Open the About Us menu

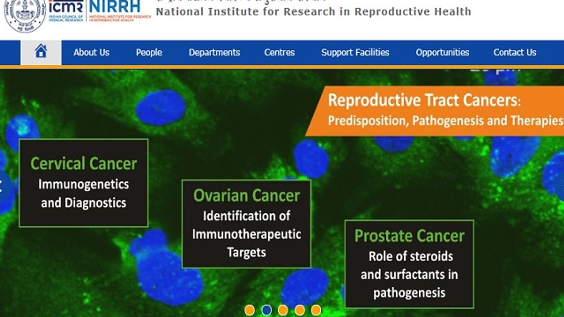(91, 53)
